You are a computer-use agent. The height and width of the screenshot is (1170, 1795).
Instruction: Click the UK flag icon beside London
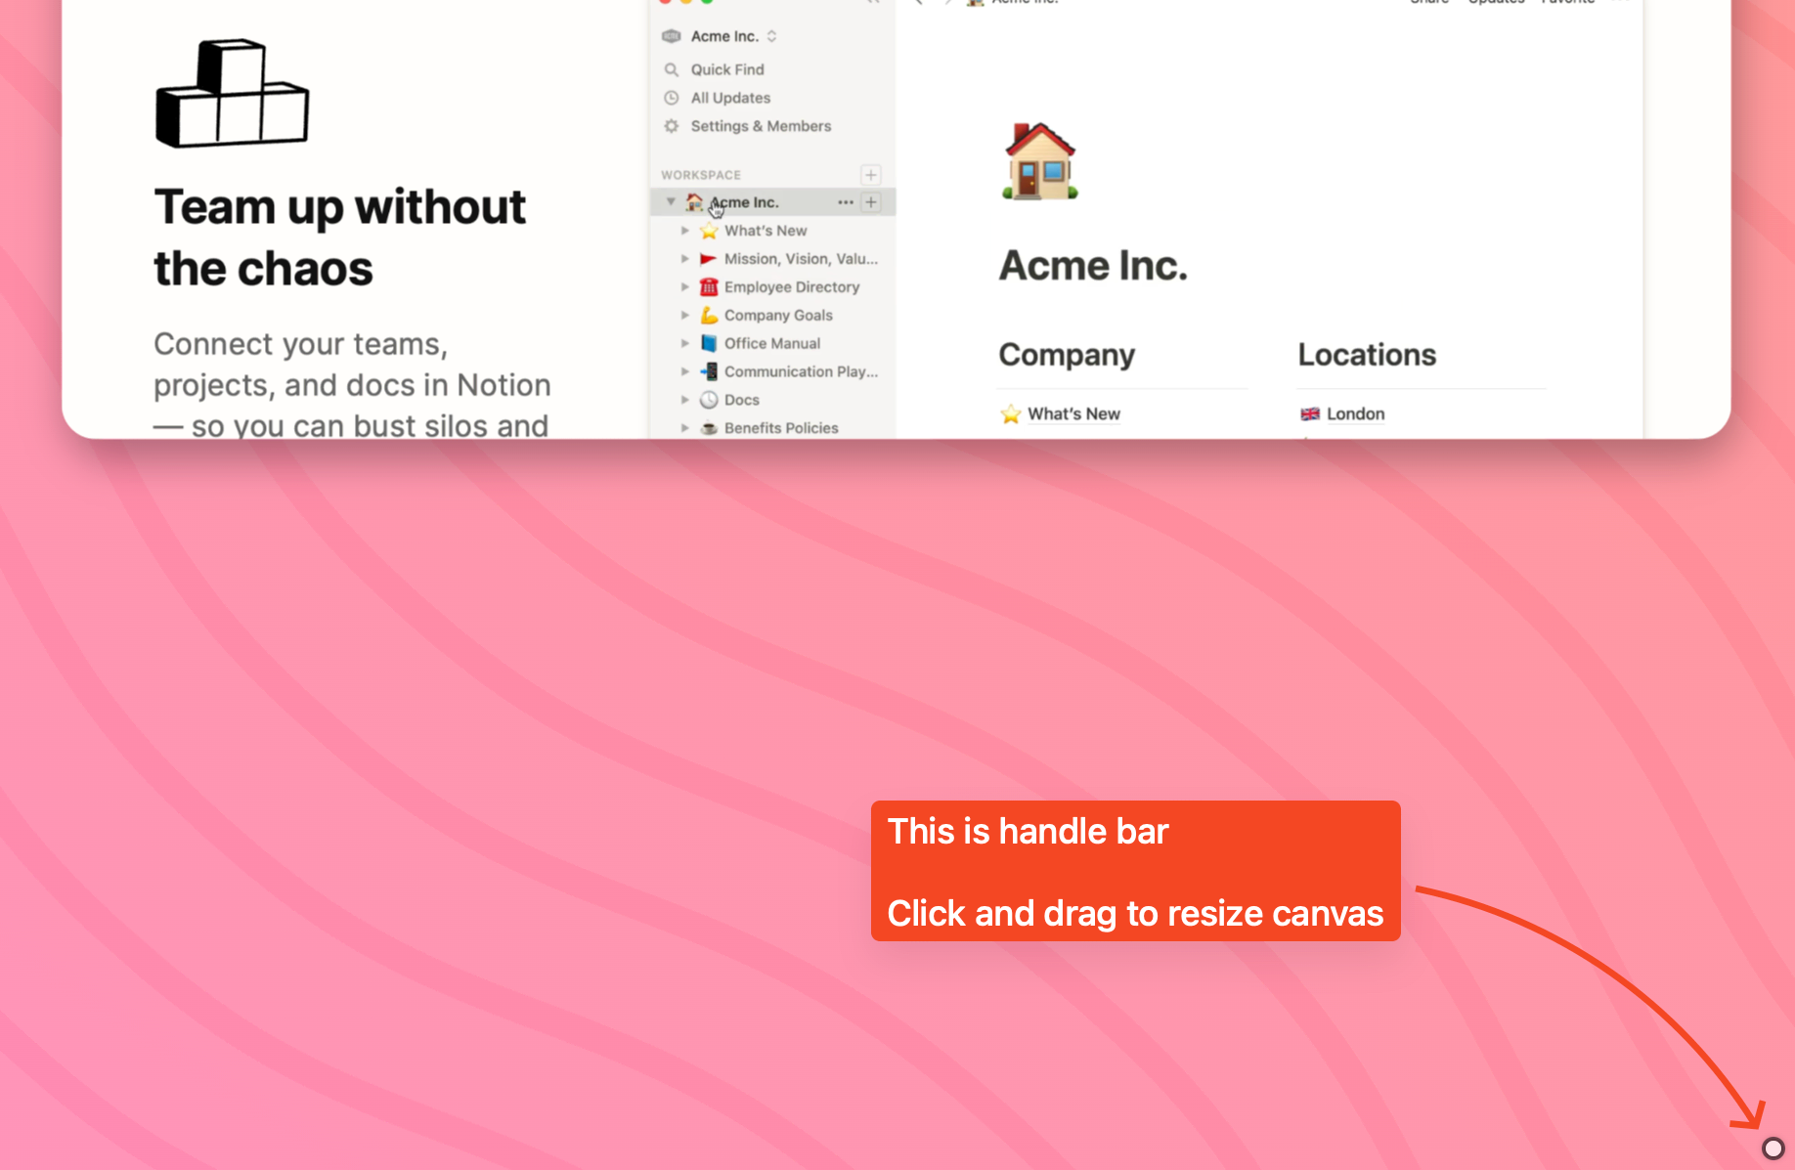coord(1310,414)
